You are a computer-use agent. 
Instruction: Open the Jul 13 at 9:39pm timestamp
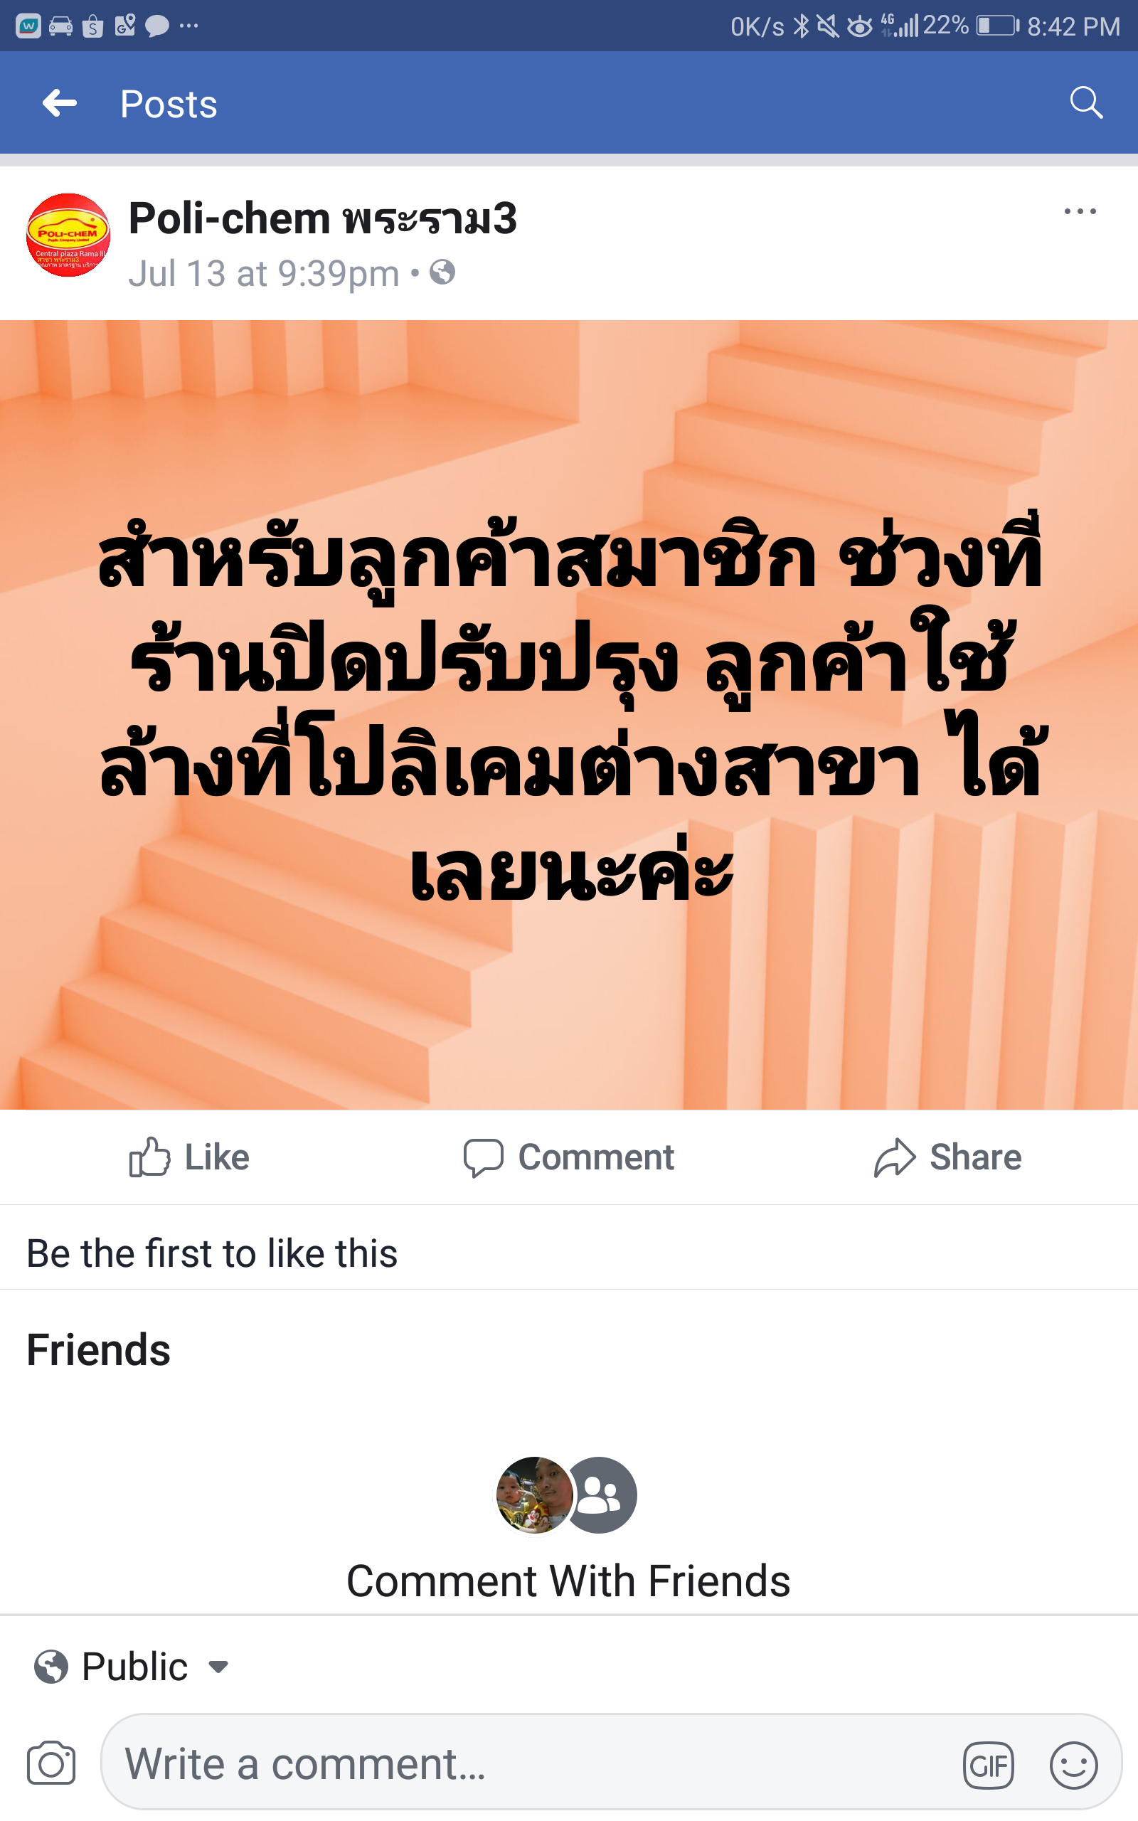[x=263, y=273]
